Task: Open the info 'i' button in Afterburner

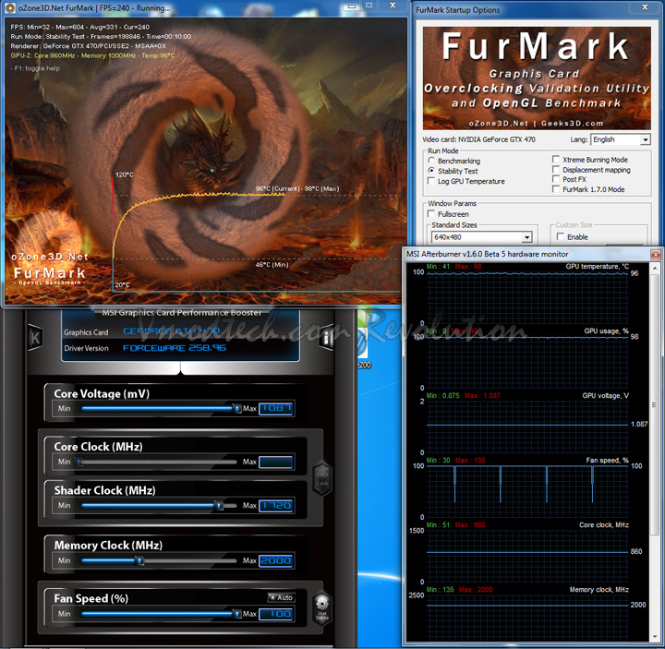Action: [326, 338]
